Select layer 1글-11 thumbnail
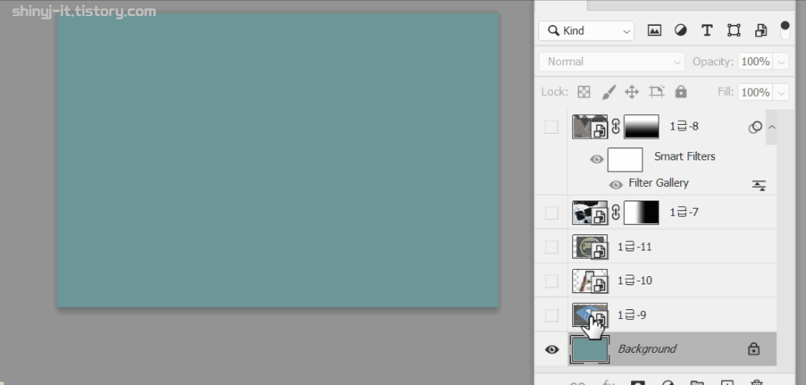The width and height of the screenshot is (806, 385). click(590, 247)
